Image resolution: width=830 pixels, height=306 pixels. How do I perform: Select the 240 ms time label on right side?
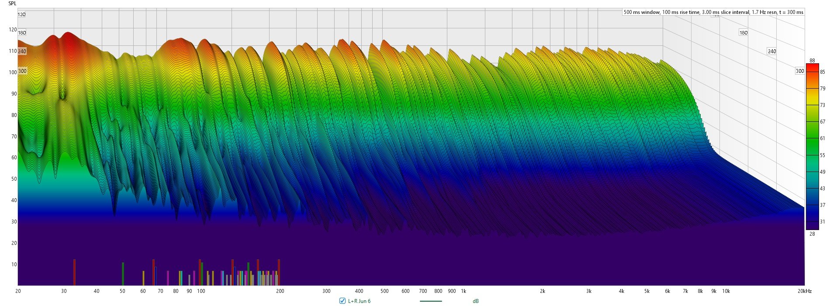tap(772, 52)
